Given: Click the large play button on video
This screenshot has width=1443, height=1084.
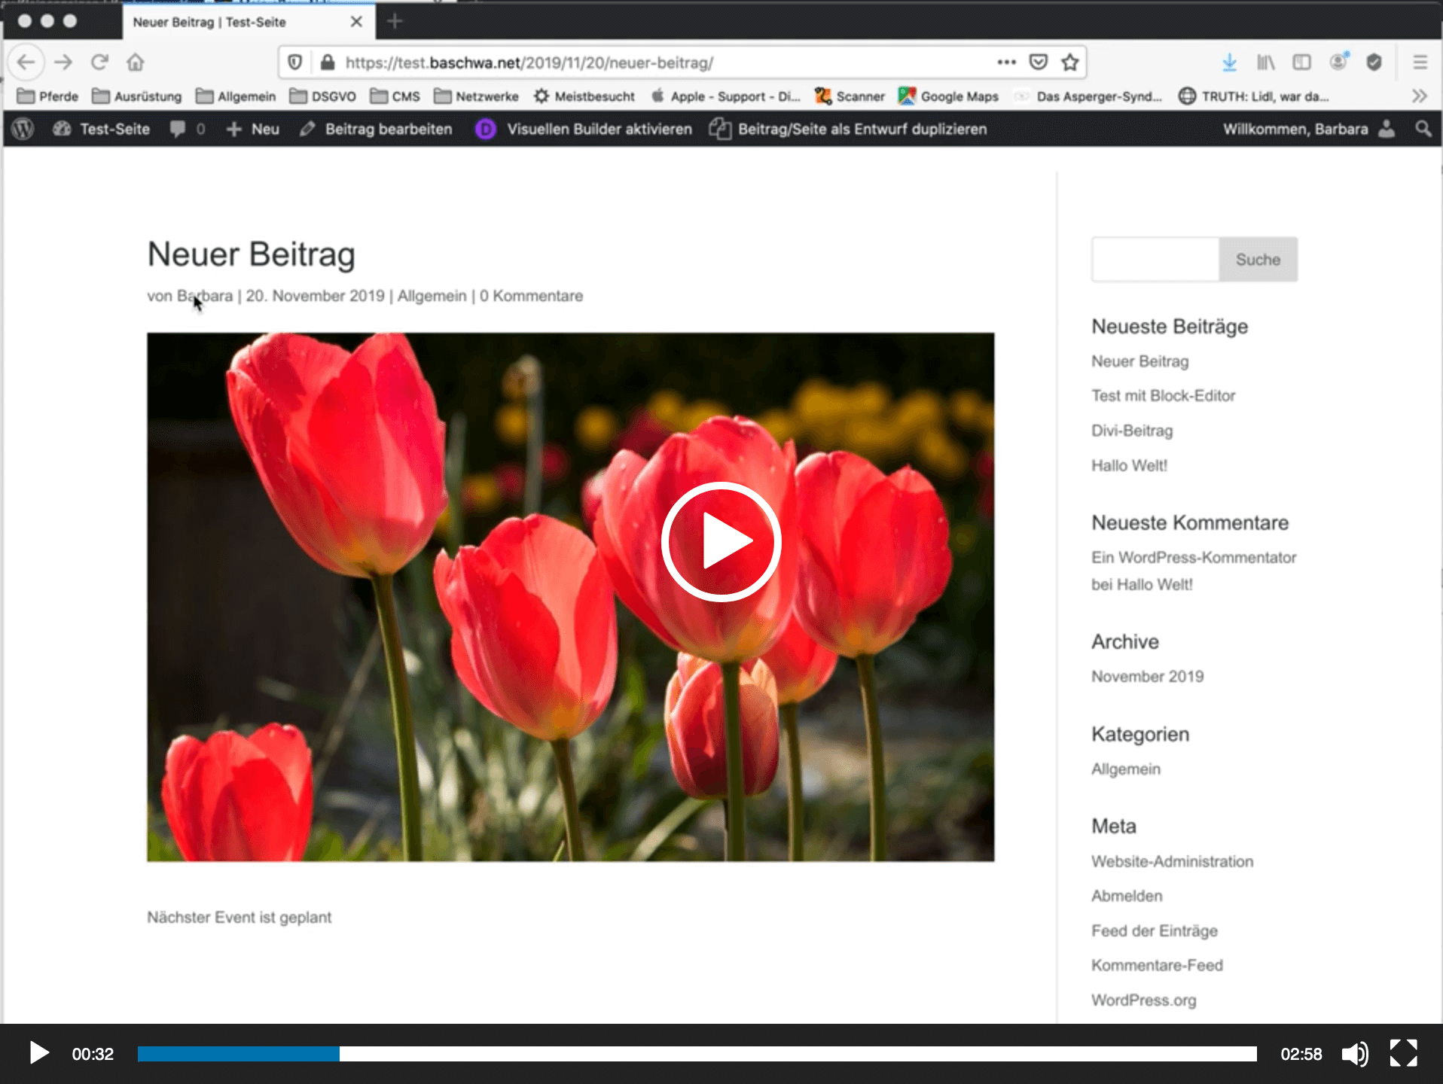Looking at the screenshot, I should (721, 541).
